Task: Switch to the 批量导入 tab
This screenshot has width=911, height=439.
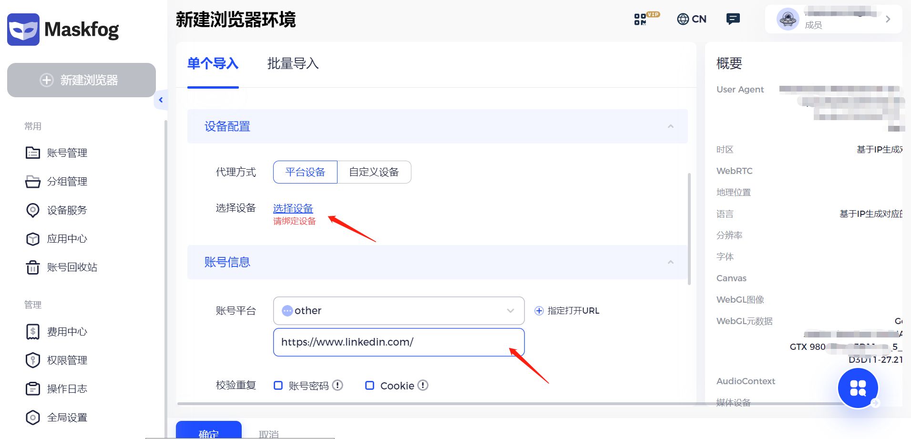Action: 292,64
